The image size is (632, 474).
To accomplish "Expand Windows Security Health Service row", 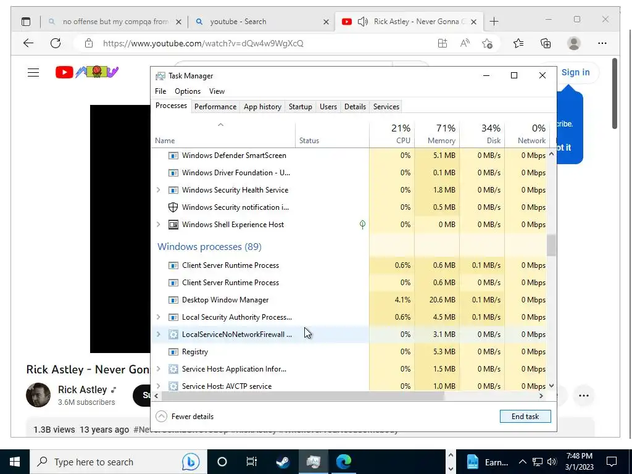I will tap(159, 190).
